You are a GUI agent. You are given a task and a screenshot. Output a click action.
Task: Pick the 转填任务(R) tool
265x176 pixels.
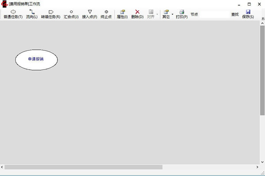click(x=51, y=14)
